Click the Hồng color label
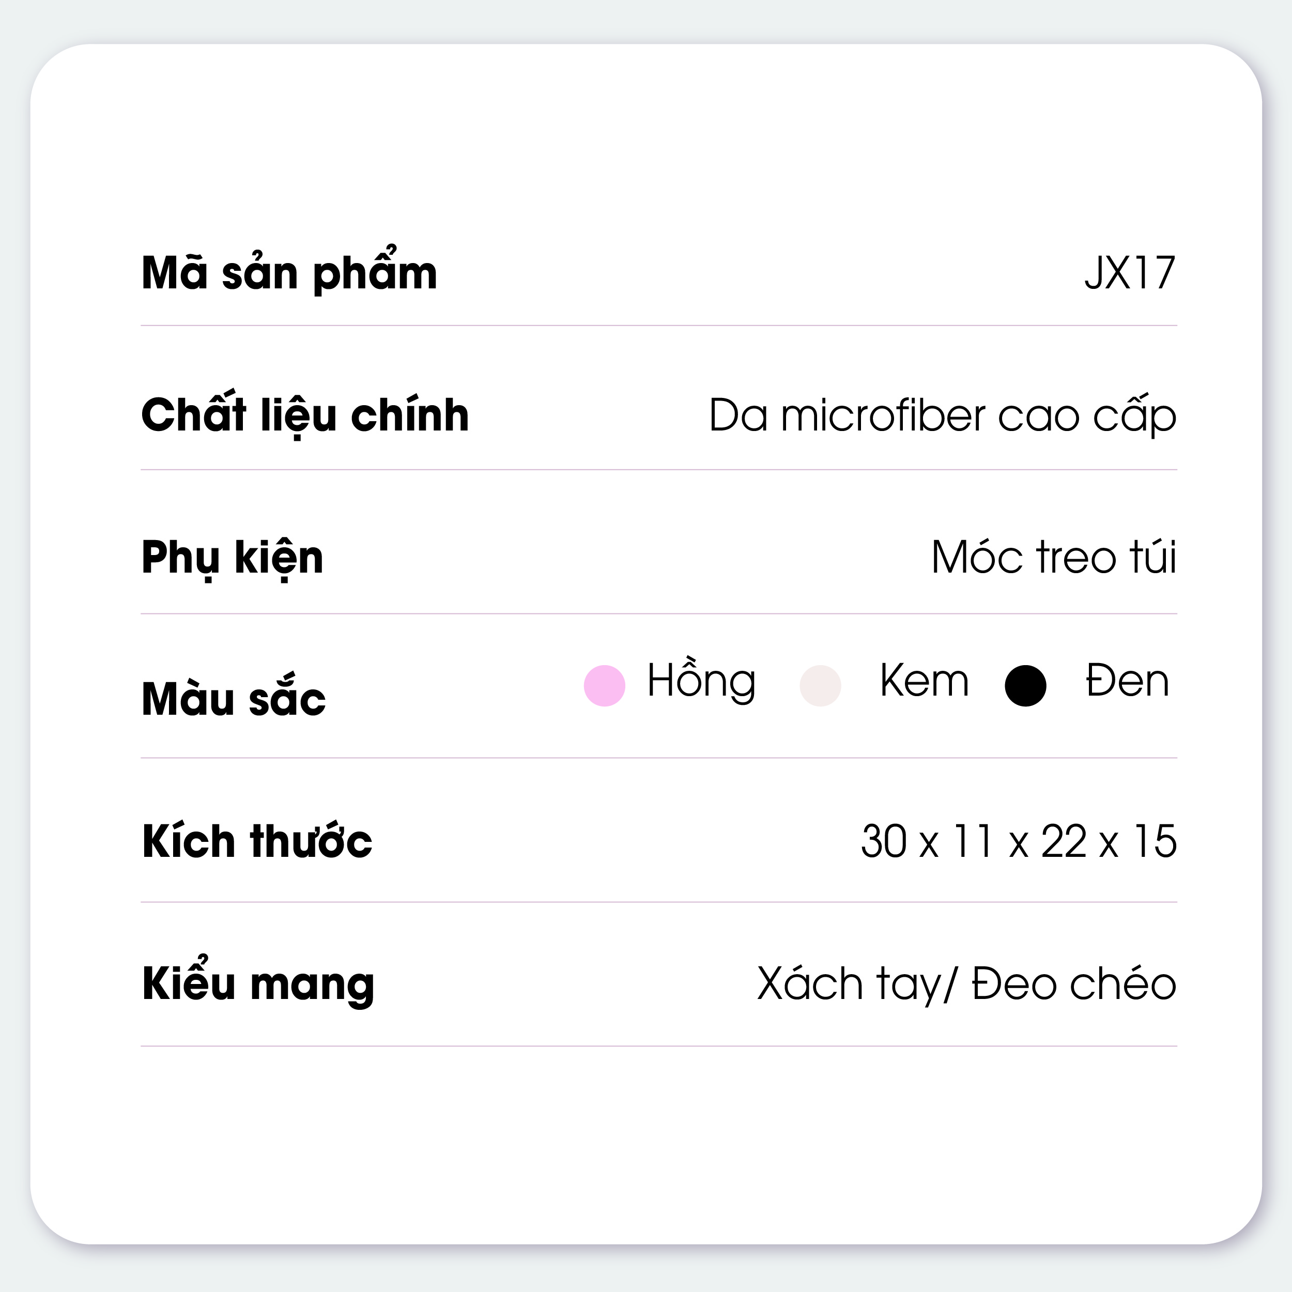The height and width of the screenshot is (1292, 1292). tap(701, 682)
